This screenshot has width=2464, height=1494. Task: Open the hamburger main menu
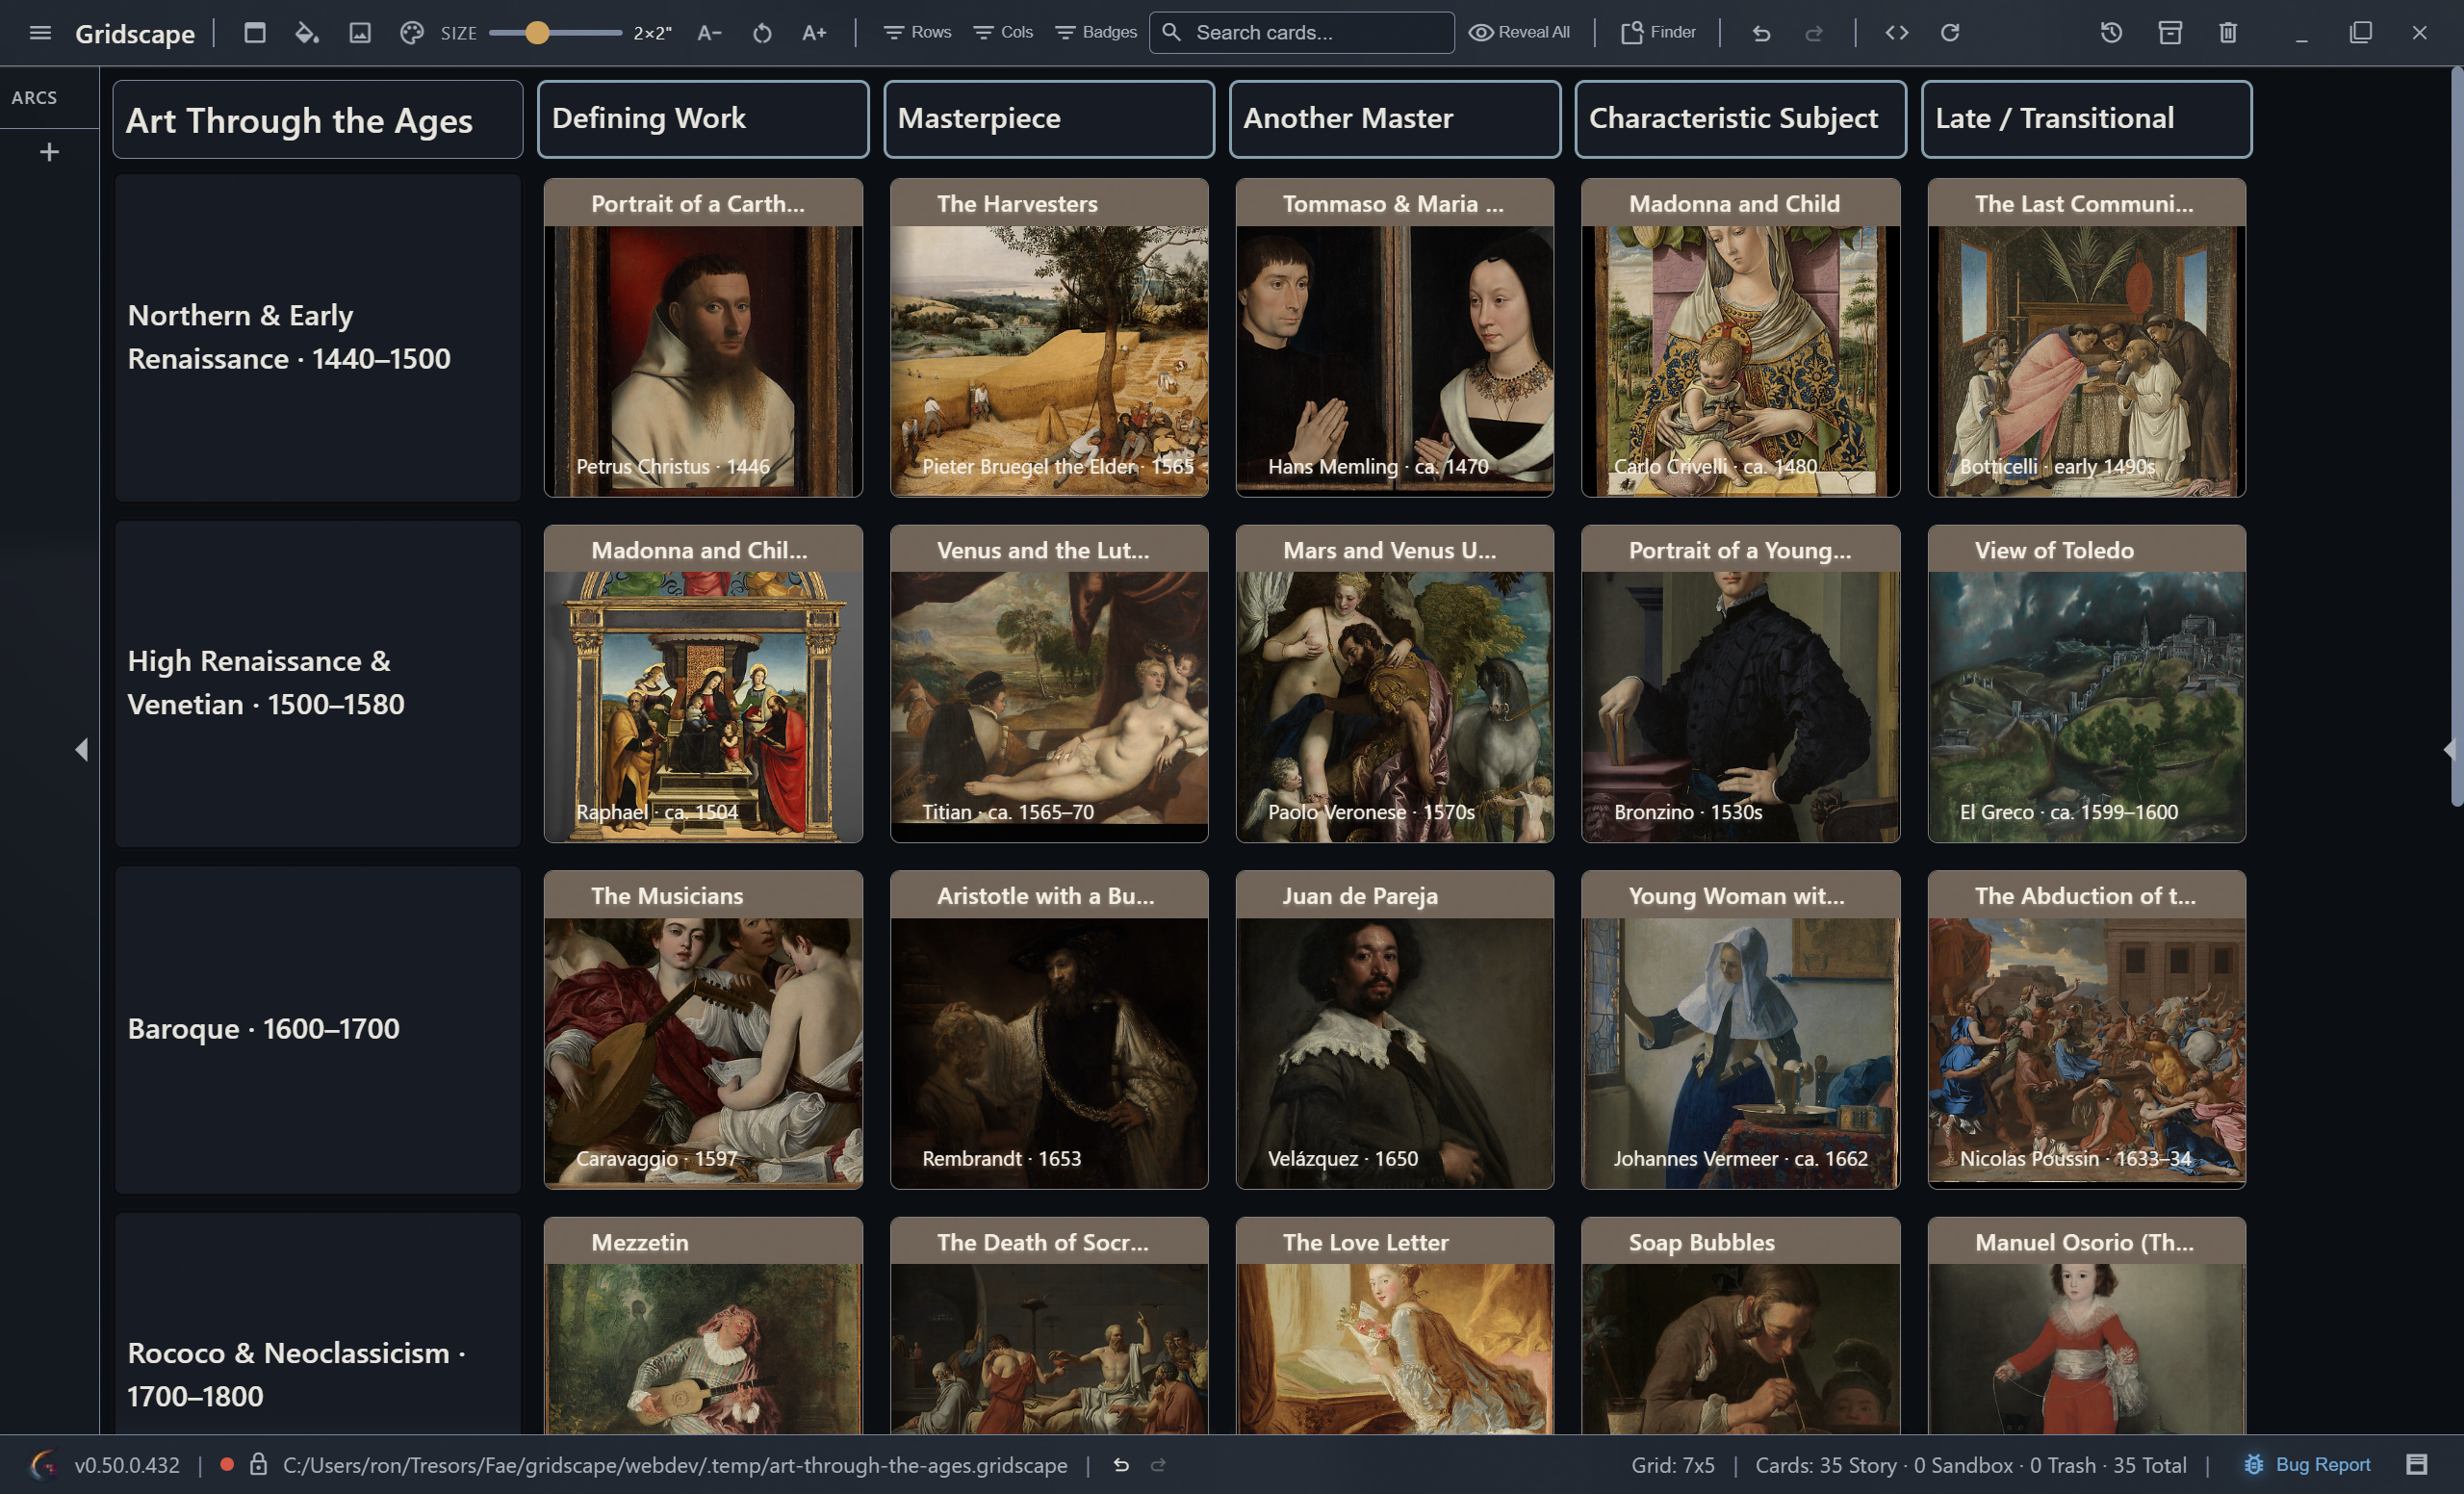[40, 33]
